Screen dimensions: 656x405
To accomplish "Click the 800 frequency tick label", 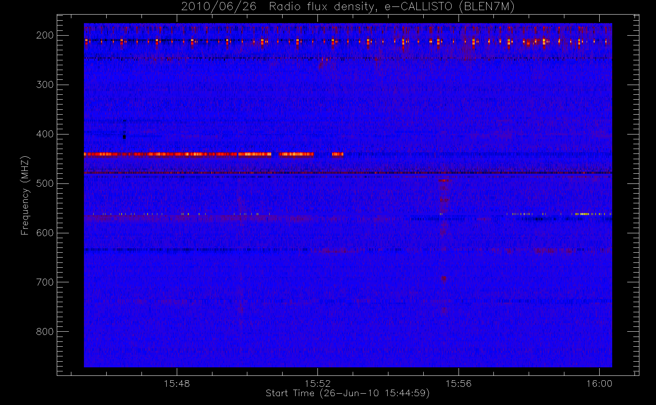I will [x=45, y=332].
